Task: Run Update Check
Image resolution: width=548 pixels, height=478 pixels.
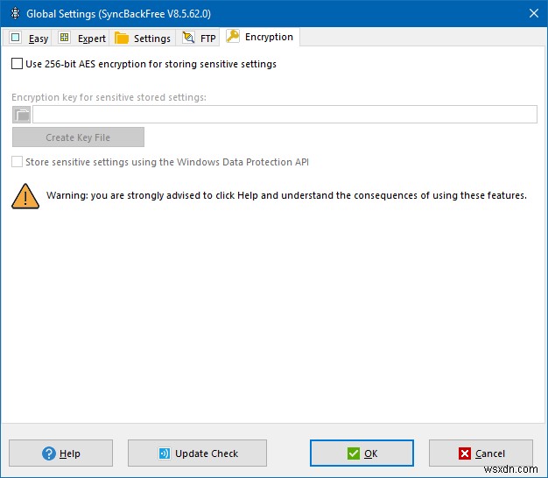Action: tap(197, 453)
